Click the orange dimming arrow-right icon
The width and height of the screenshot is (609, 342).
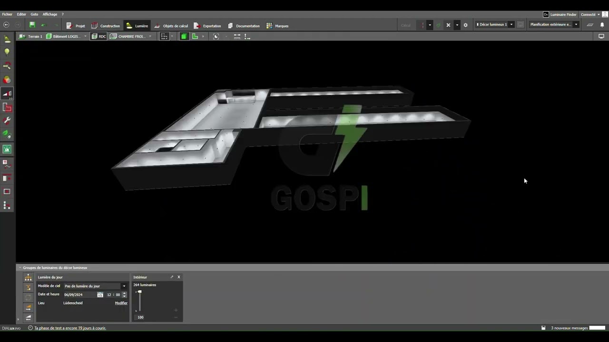[28, 308]
